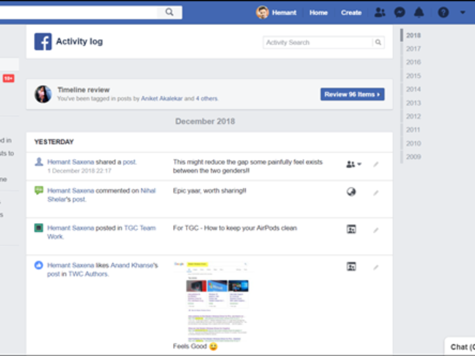Click the edit pencil on the Nihal Shelar comment row
The width and height of the screenshot is (475, 356).
click(x=376, y=193)
